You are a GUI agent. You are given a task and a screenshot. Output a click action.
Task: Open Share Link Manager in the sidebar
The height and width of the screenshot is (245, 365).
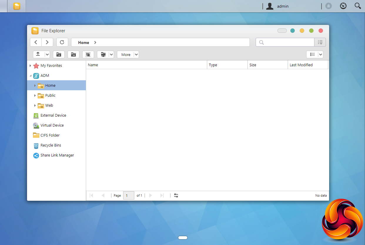point(57,155)
